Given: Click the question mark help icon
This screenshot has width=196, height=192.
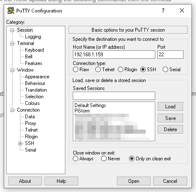Looking at the screenshot, I should point(163,10).
